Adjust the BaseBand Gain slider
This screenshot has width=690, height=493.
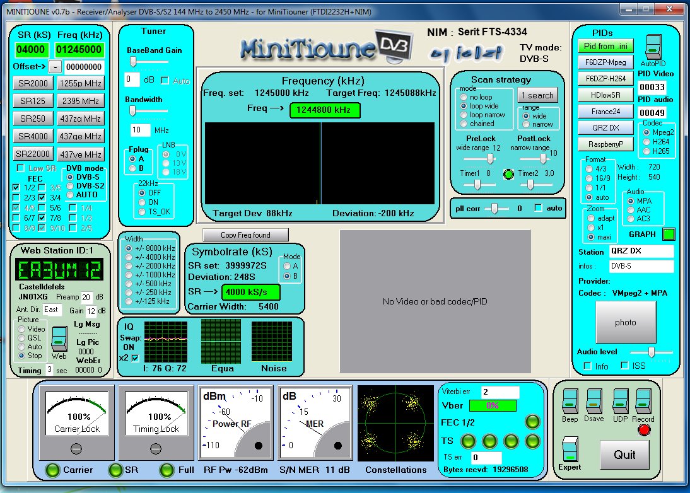coord(132,62)
